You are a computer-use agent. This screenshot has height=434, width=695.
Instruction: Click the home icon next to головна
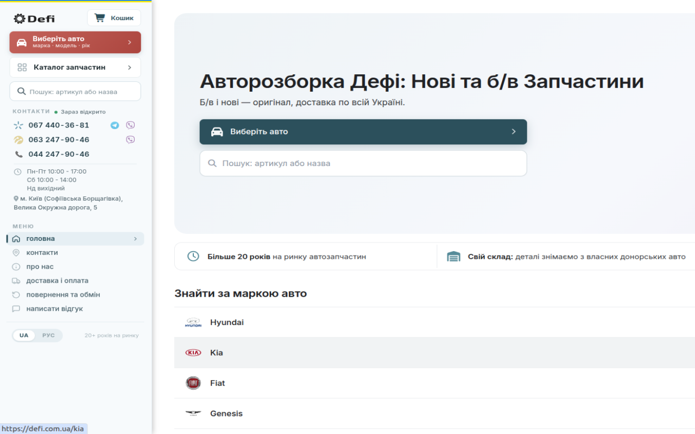(16, 239)
